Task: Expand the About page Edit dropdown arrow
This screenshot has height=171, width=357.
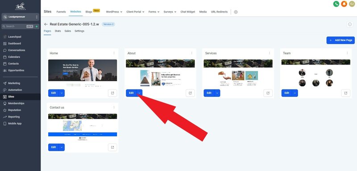Action: pos(140,93)
